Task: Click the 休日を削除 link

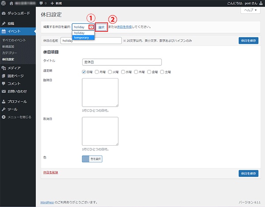Action: coord(50,172)
